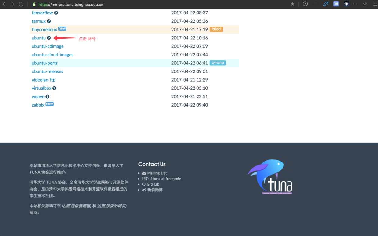Click help question mark next to ubuntu

(x=49, y=38)
